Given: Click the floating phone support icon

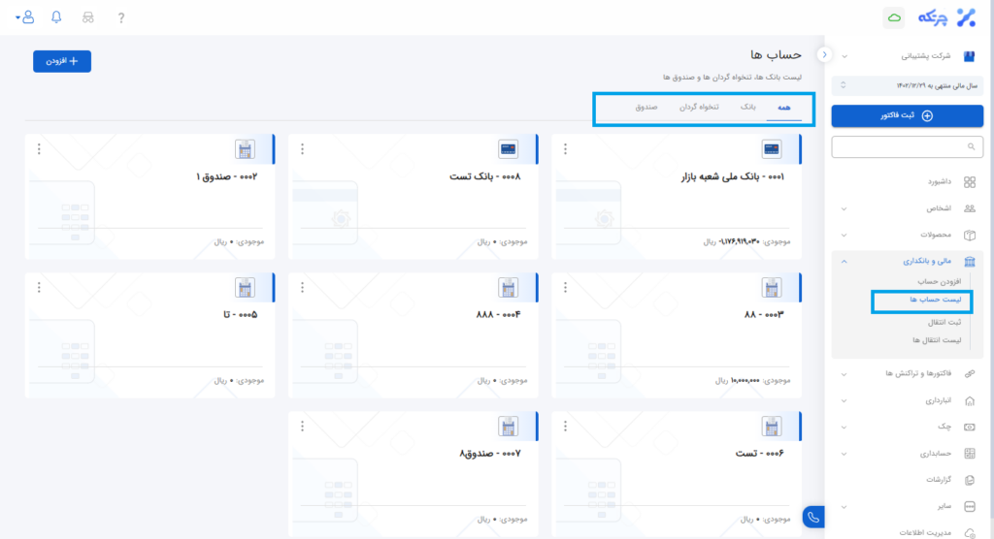Looking at the screenshot, I should click(813, 518).
